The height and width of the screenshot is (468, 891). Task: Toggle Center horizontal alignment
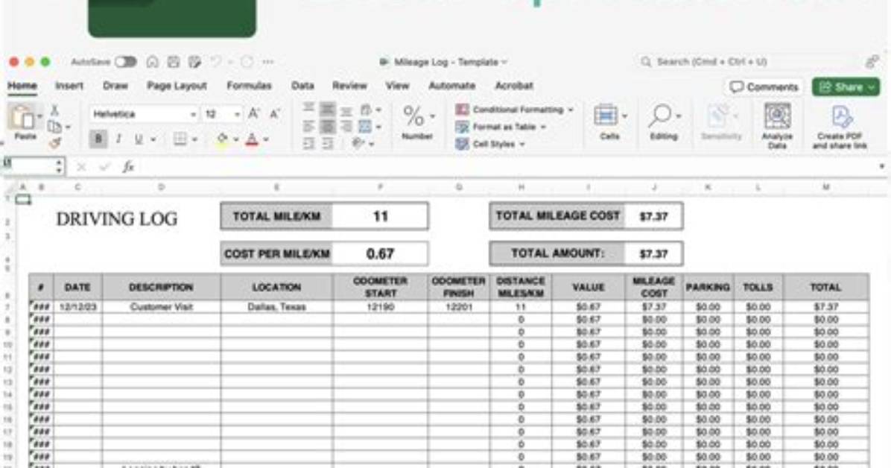327,126
